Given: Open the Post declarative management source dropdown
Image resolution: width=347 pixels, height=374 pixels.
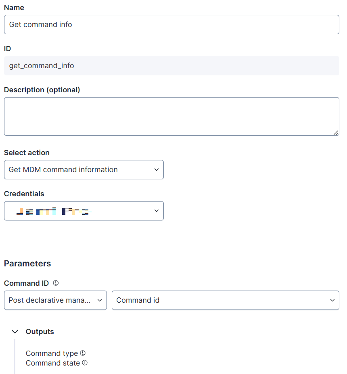Looking at the screenshot, I should pyautogui.click(x=55, y=300).
